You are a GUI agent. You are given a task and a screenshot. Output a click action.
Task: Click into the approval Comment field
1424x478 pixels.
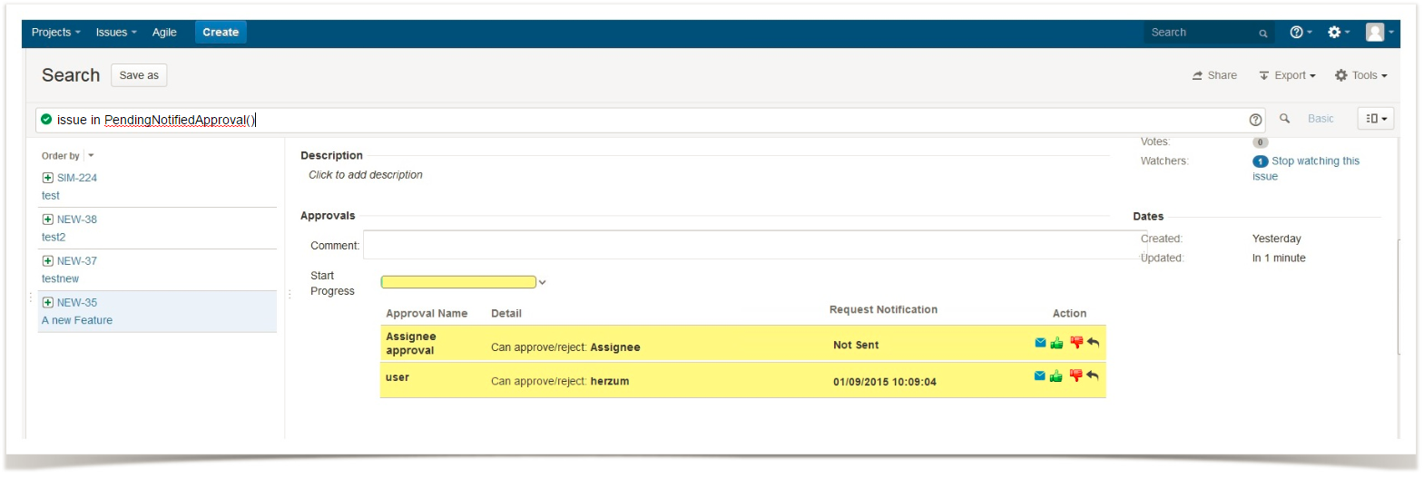click(751, 246)
